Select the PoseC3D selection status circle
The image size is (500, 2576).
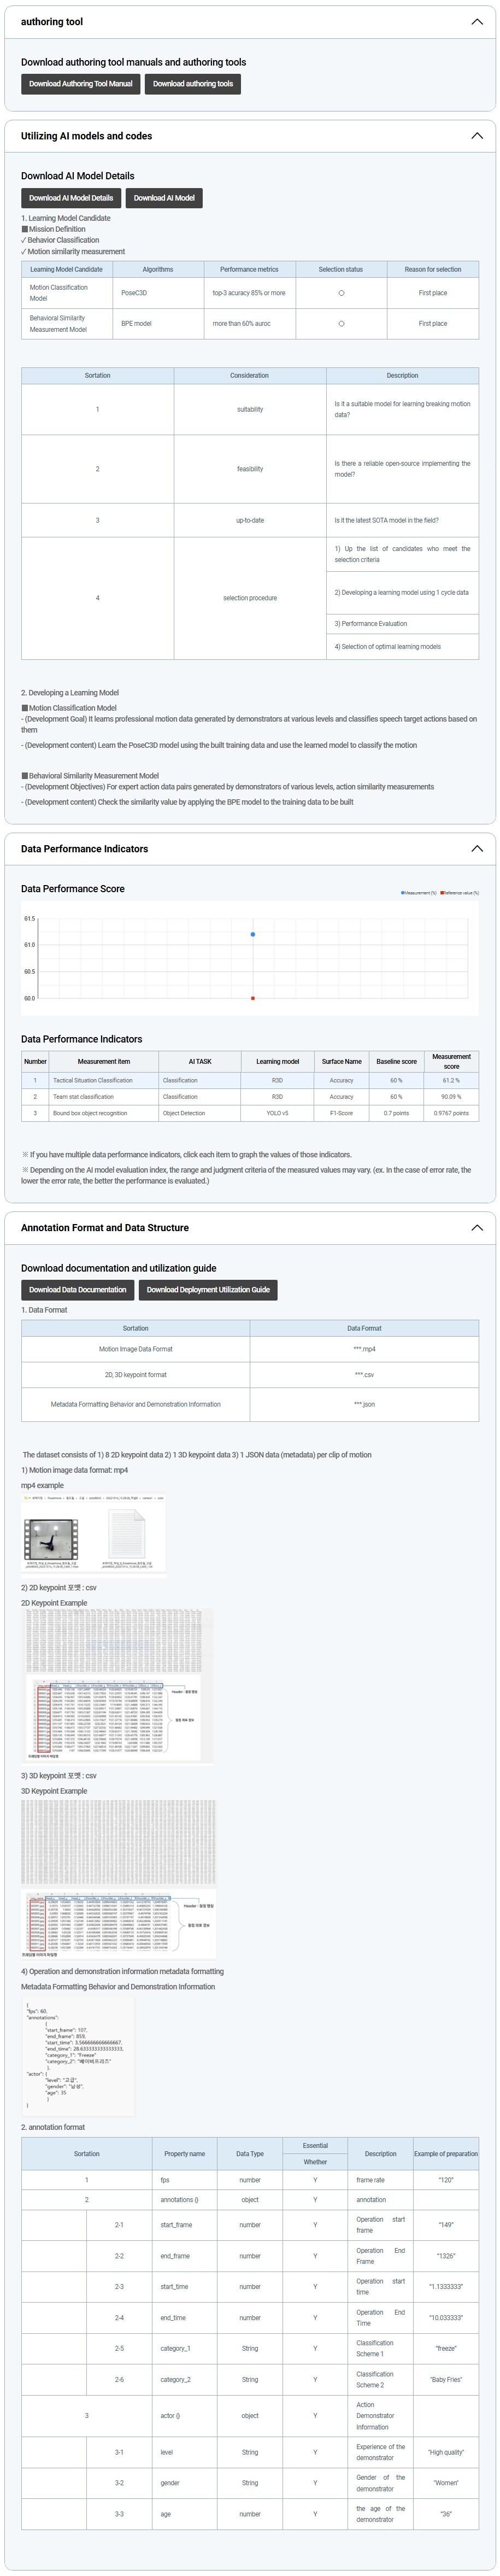point(341,293)
